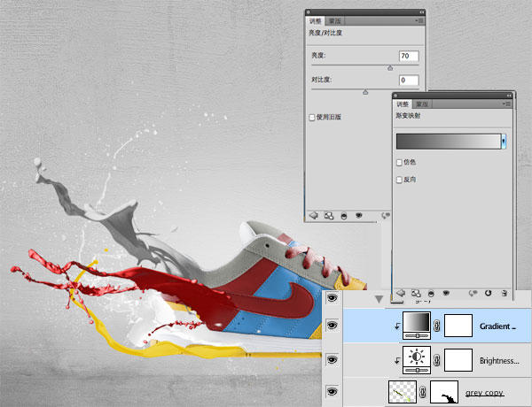
Task: Collapse Gradient Map panel with double-arrow
Action: (509, 96)
